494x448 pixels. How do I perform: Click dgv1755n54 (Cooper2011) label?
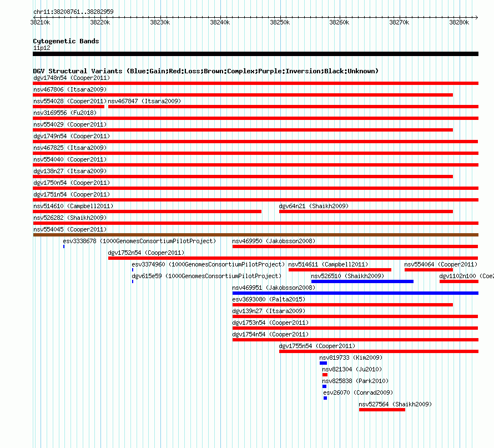coord(317,346)
